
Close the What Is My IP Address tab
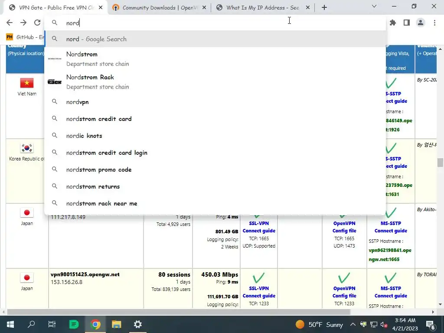coord(308,8)
